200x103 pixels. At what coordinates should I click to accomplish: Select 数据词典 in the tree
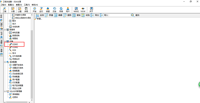click(x=14, y=36)
